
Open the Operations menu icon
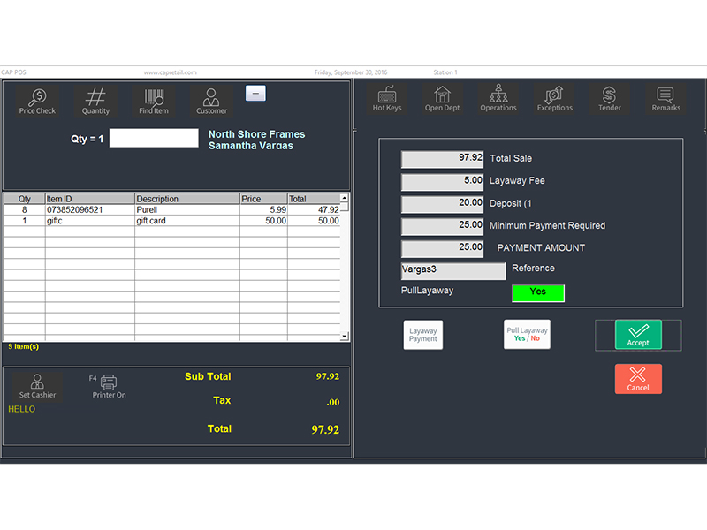point(498,99)
